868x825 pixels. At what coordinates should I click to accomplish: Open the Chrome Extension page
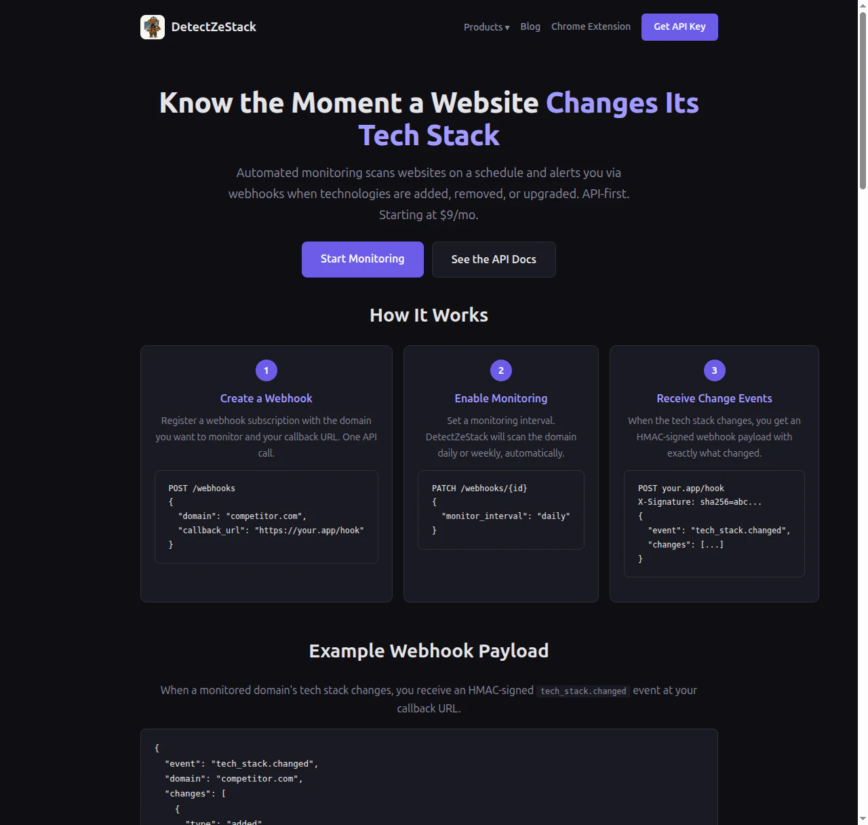coord(590,26)
